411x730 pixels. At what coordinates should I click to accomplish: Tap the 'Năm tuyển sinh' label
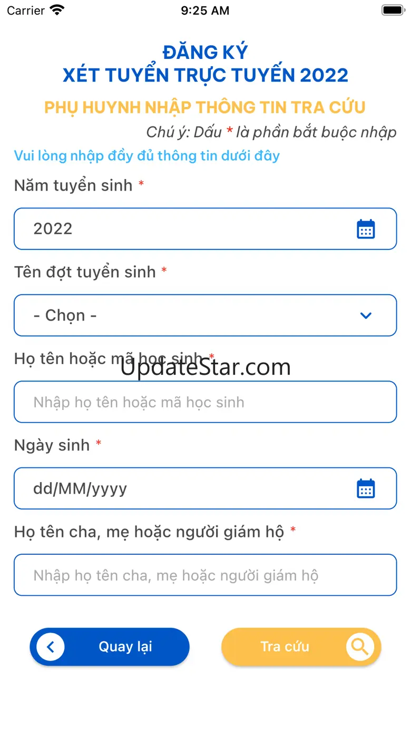point(73,185)
